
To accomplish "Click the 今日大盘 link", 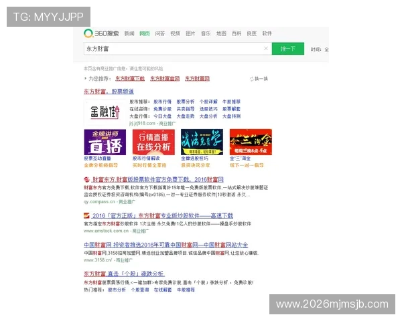I will click(163, 116).
